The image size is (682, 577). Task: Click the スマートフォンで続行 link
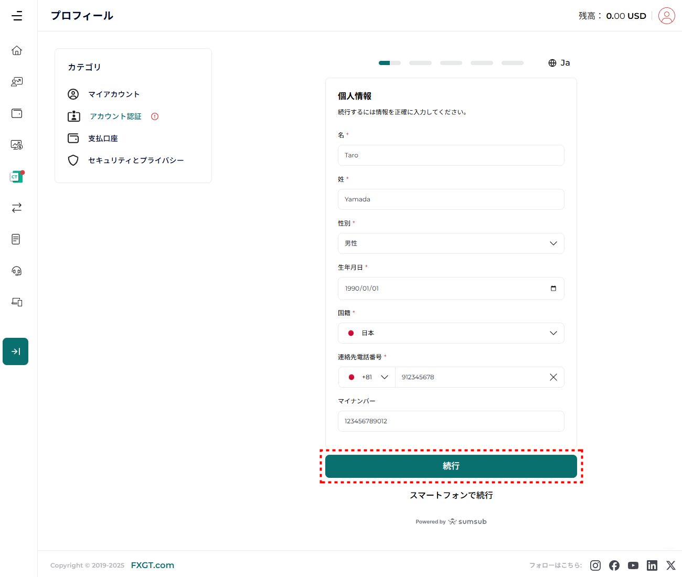(x=451, y=495)
